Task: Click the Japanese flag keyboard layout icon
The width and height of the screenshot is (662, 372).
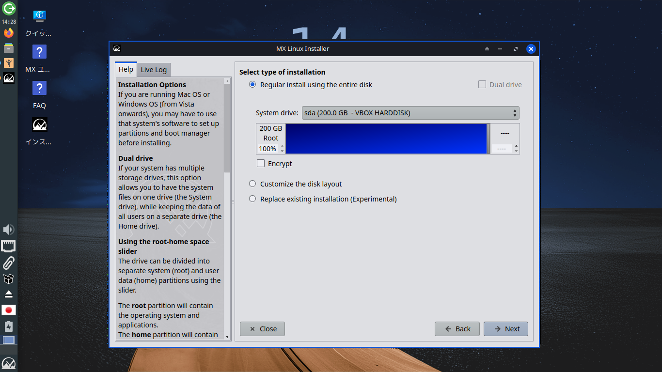Action: pos(9,310)
